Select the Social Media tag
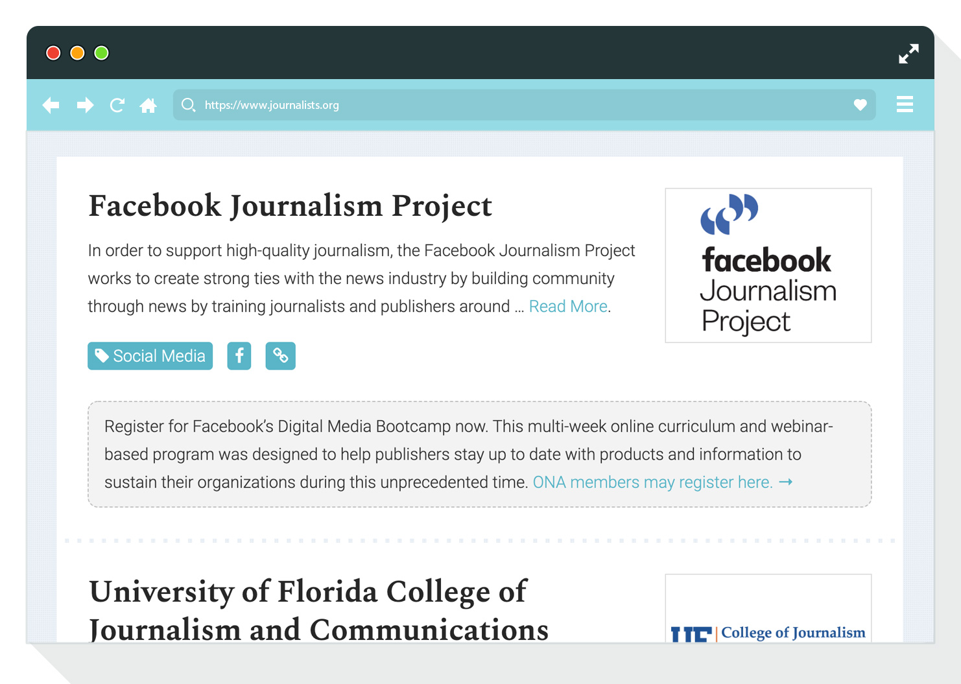The width and height of the screenshot is (961, 684). [150, 356]
